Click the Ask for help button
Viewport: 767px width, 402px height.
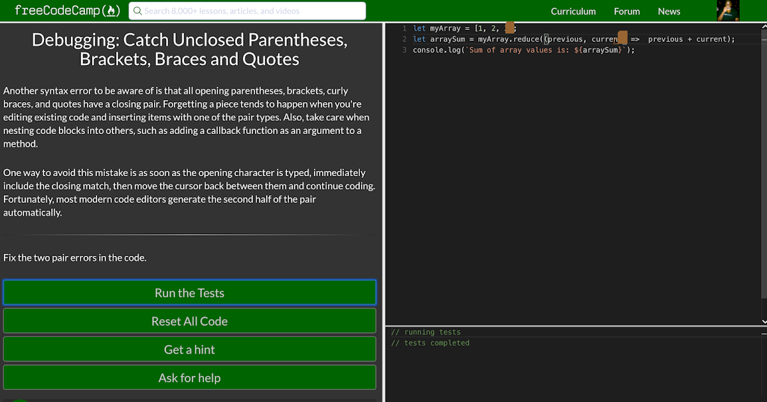coord(189,377)
